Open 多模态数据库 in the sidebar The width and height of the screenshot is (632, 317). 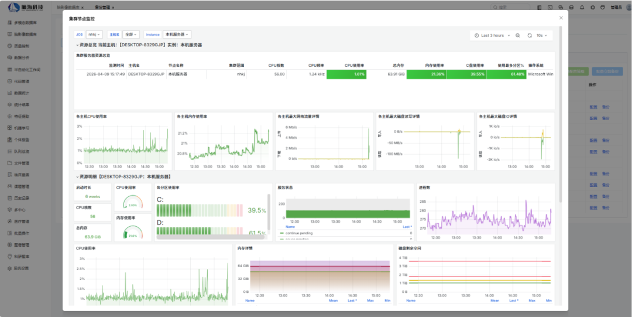[24, 23]
